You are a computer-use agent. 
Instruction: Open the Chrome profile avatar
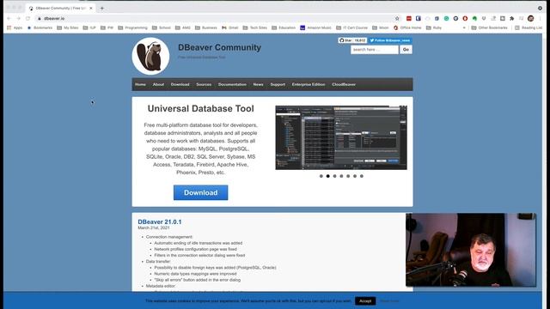[531, 18]
